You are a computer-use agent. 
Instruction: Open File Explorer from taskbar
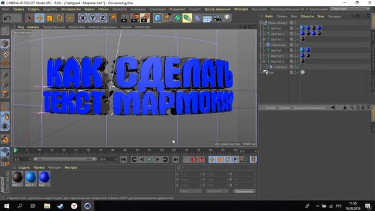click(x=47, y=206)
